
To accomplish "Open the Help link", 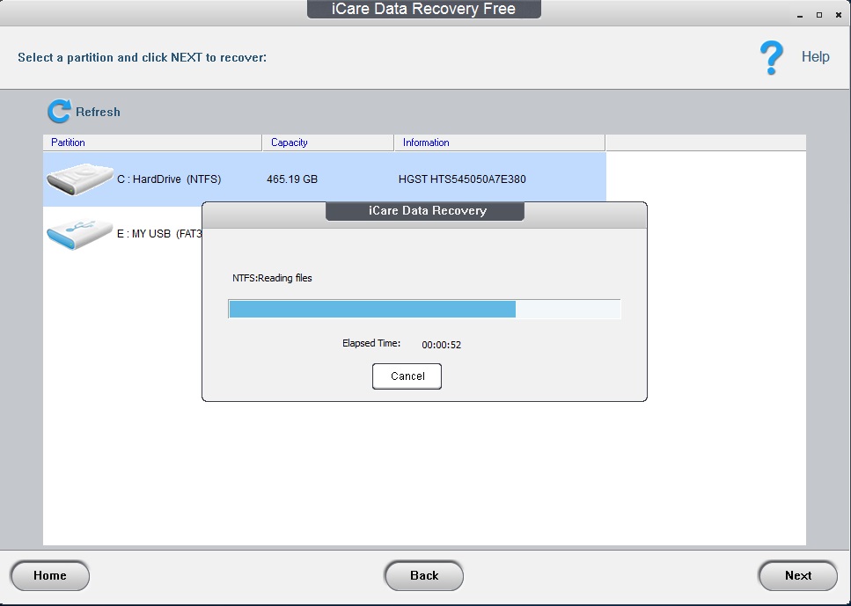I will point(815,56).
